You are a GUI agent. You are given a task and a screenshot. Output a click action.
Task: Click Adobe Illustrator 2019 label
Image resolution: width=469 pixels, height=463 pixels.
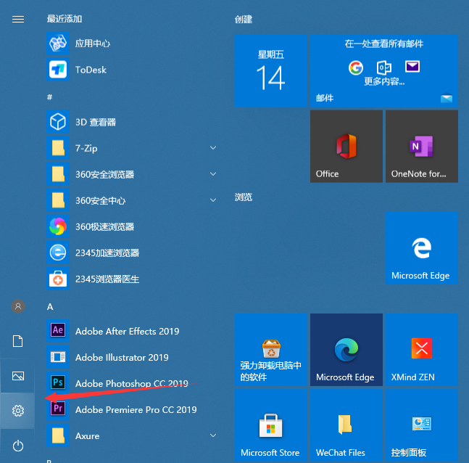[x=122, y=357]
